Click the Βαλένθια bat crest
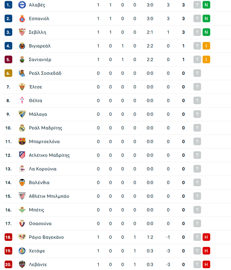Image resolution: width=231 pixels, height=270 pixels. tap(22, 183)
